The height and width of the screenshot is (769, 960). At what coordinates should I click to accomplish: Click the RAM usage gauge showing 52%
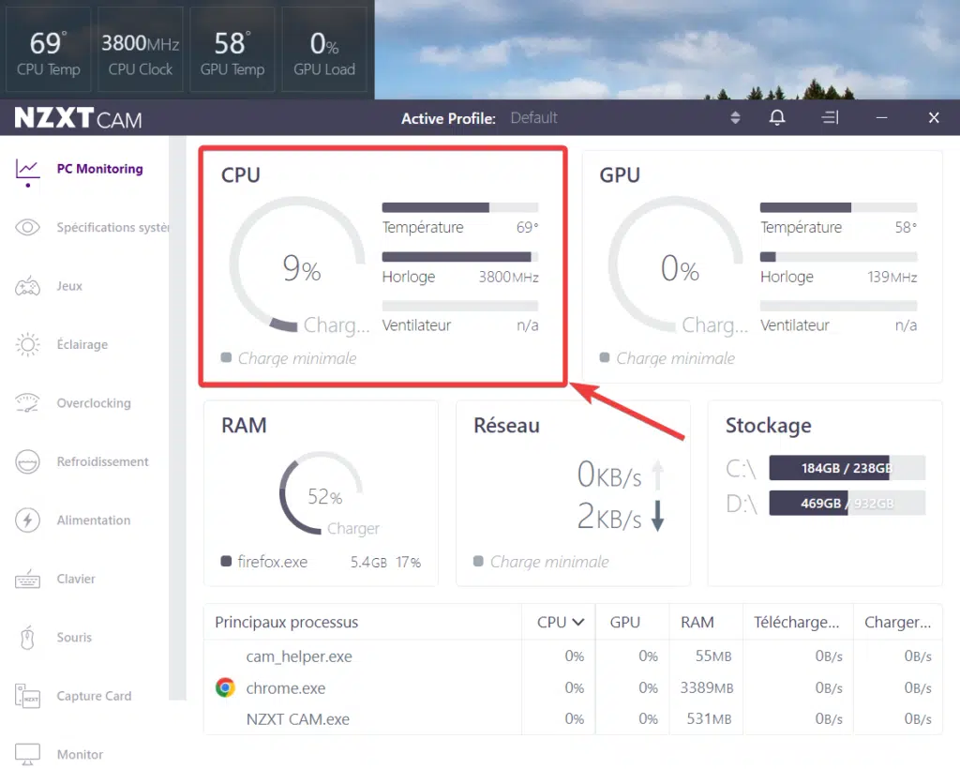coord(322,493)
